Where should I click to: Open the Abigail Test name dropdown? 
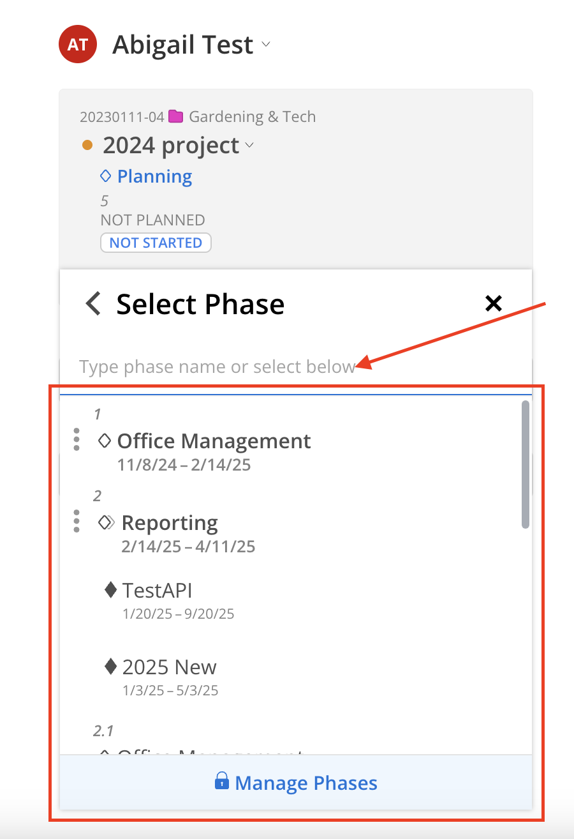[x=266, y=45]
